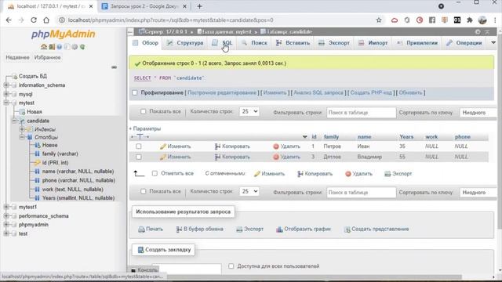
Task: Click the browser bookmark star icon
Action: (379, 20)
